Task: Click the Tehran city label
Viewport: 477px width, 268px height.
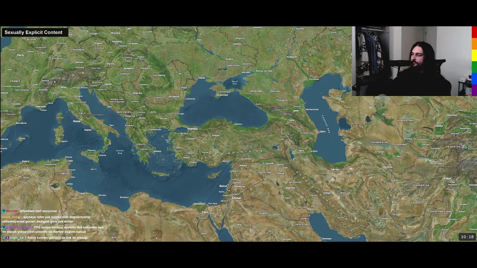Action: (334, 170)
